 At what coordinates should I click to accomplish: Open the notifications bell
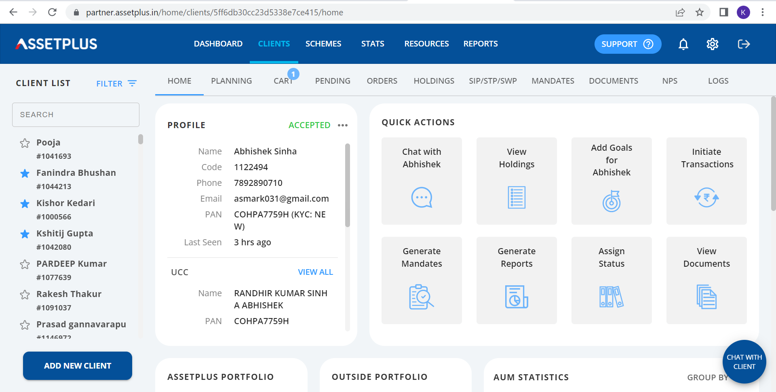[683, 44]
